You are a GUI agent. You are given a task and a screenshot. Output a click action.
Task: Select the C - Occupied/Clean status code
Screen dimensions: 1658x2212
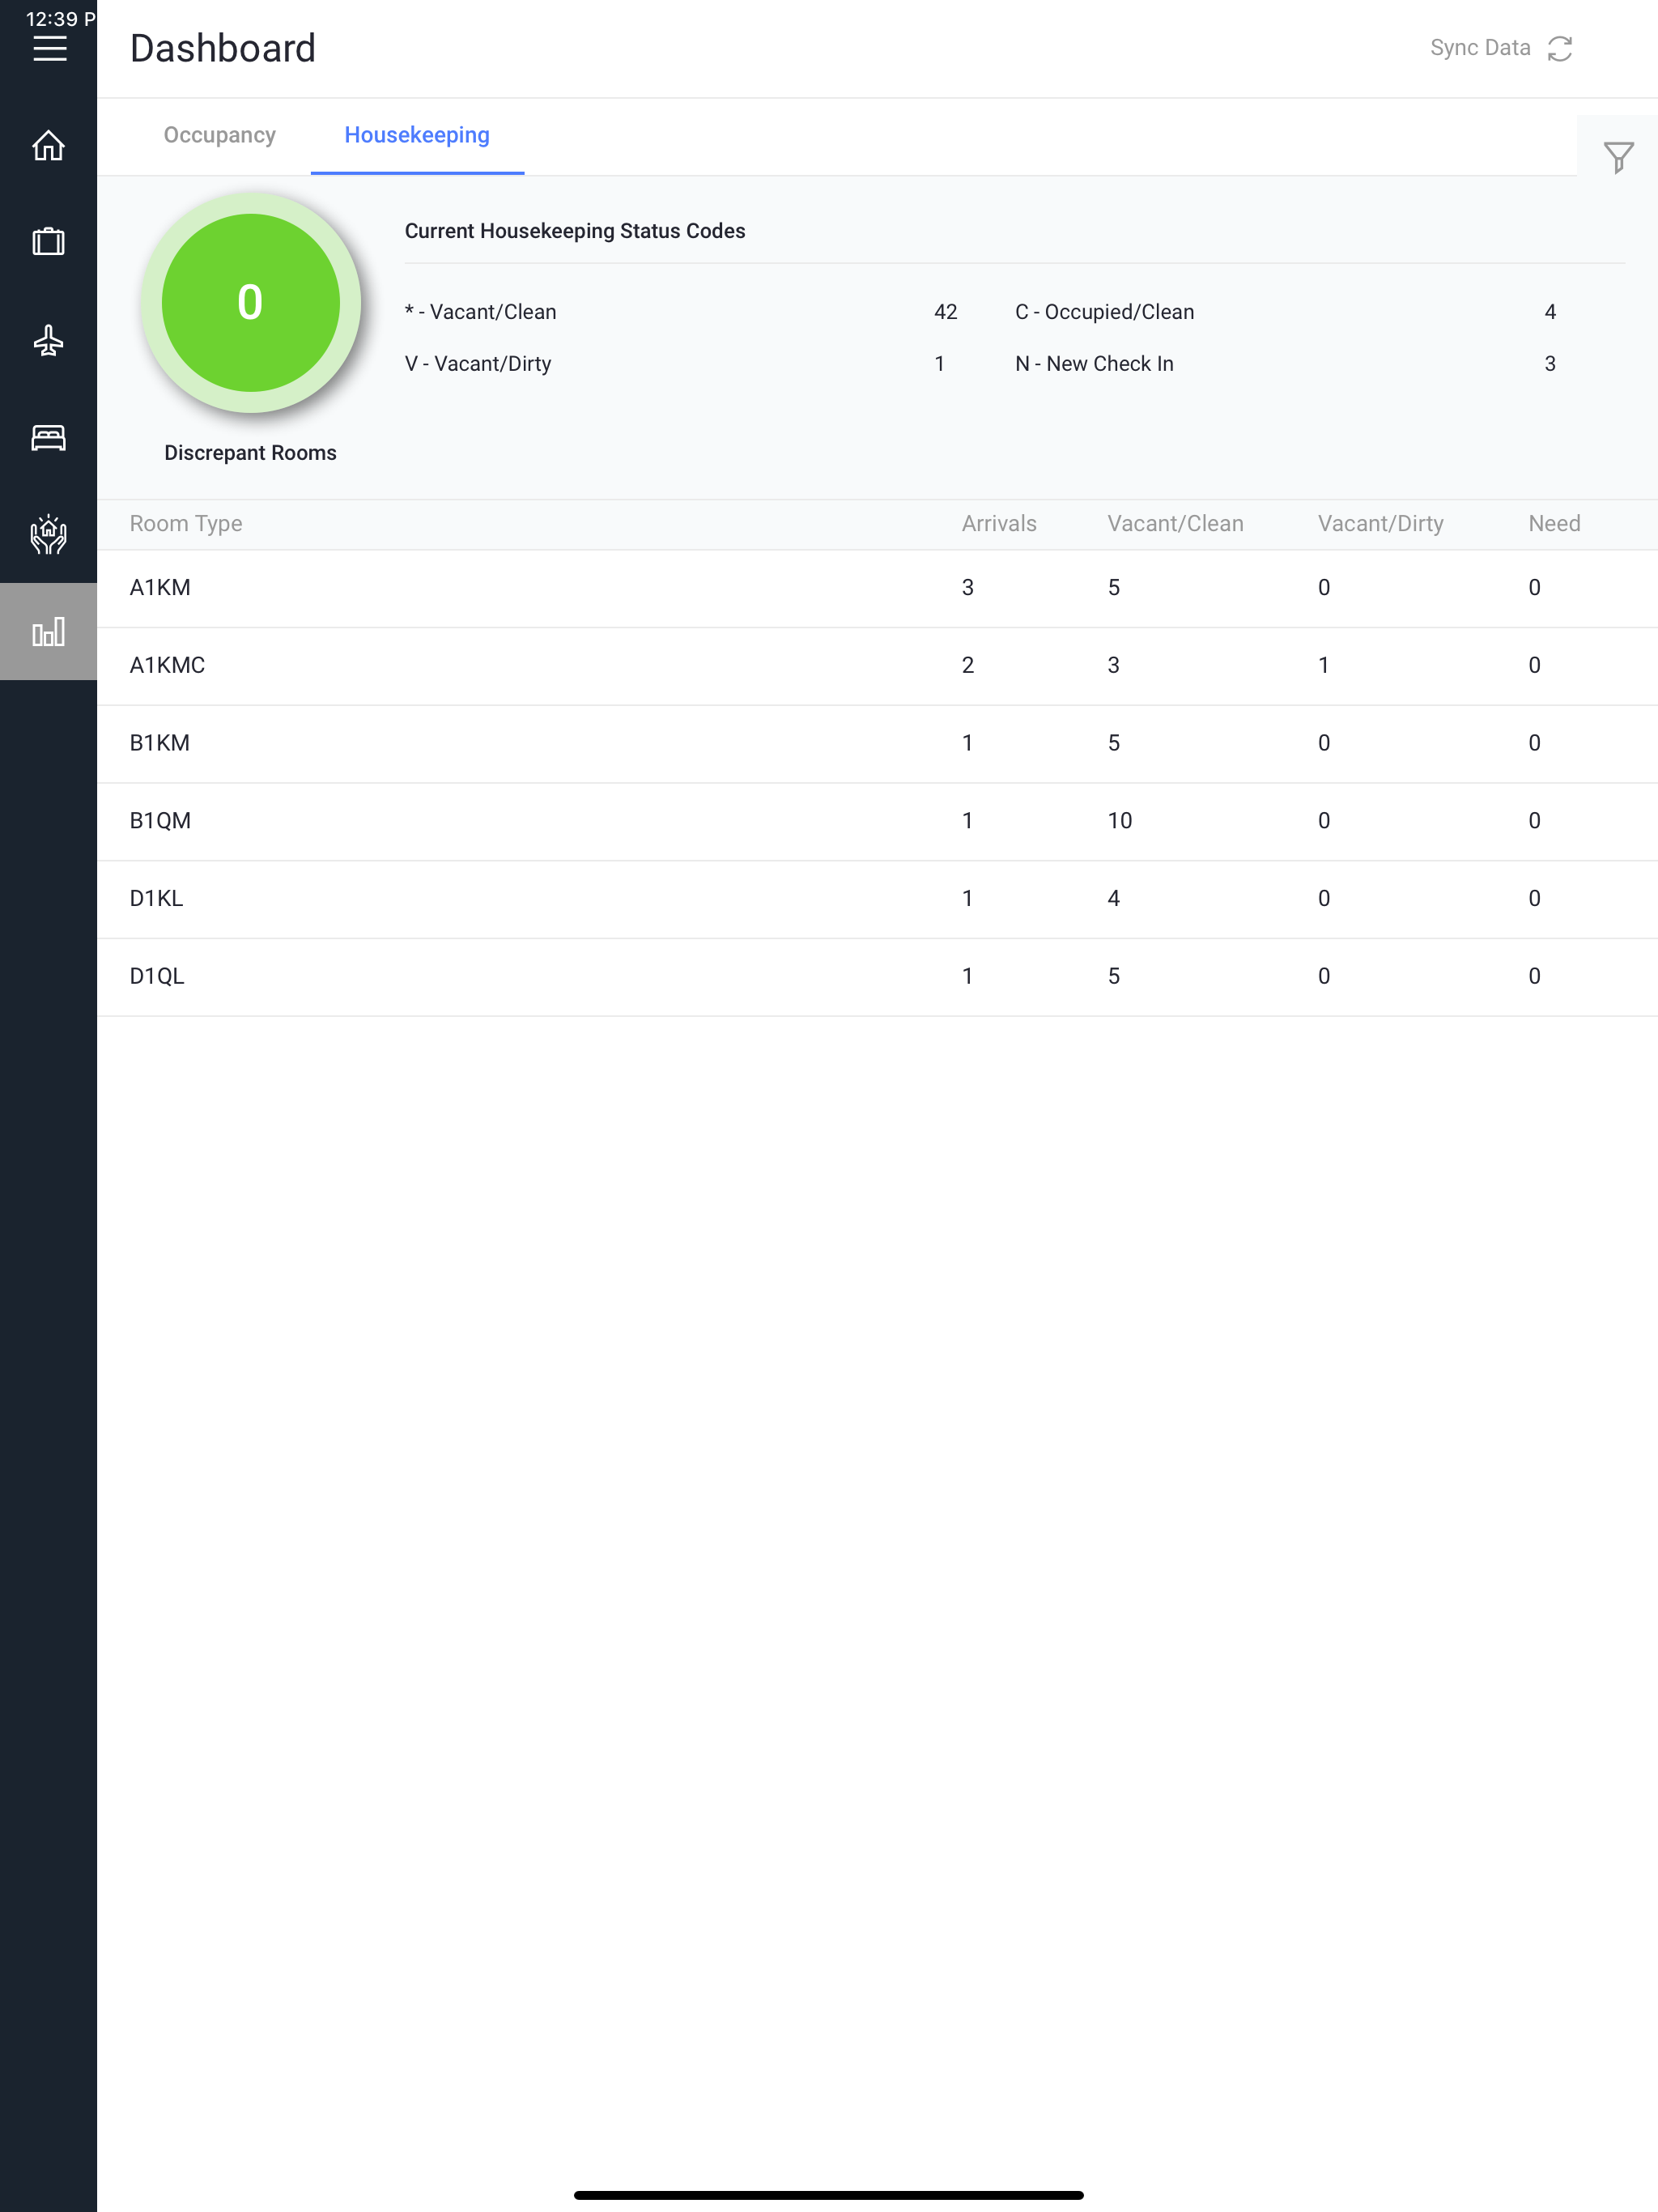1105,312
